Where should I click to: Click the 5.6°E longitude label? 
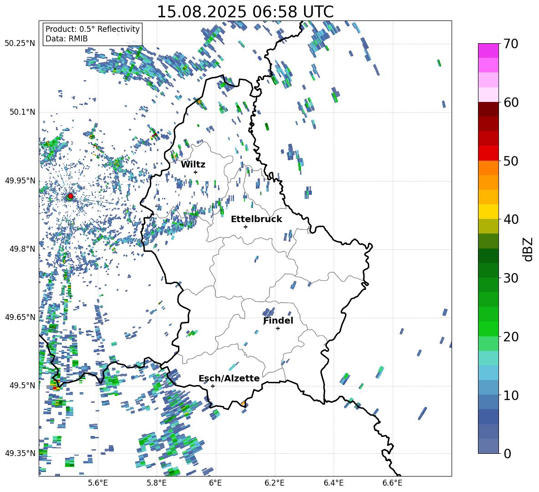[98, 483]
